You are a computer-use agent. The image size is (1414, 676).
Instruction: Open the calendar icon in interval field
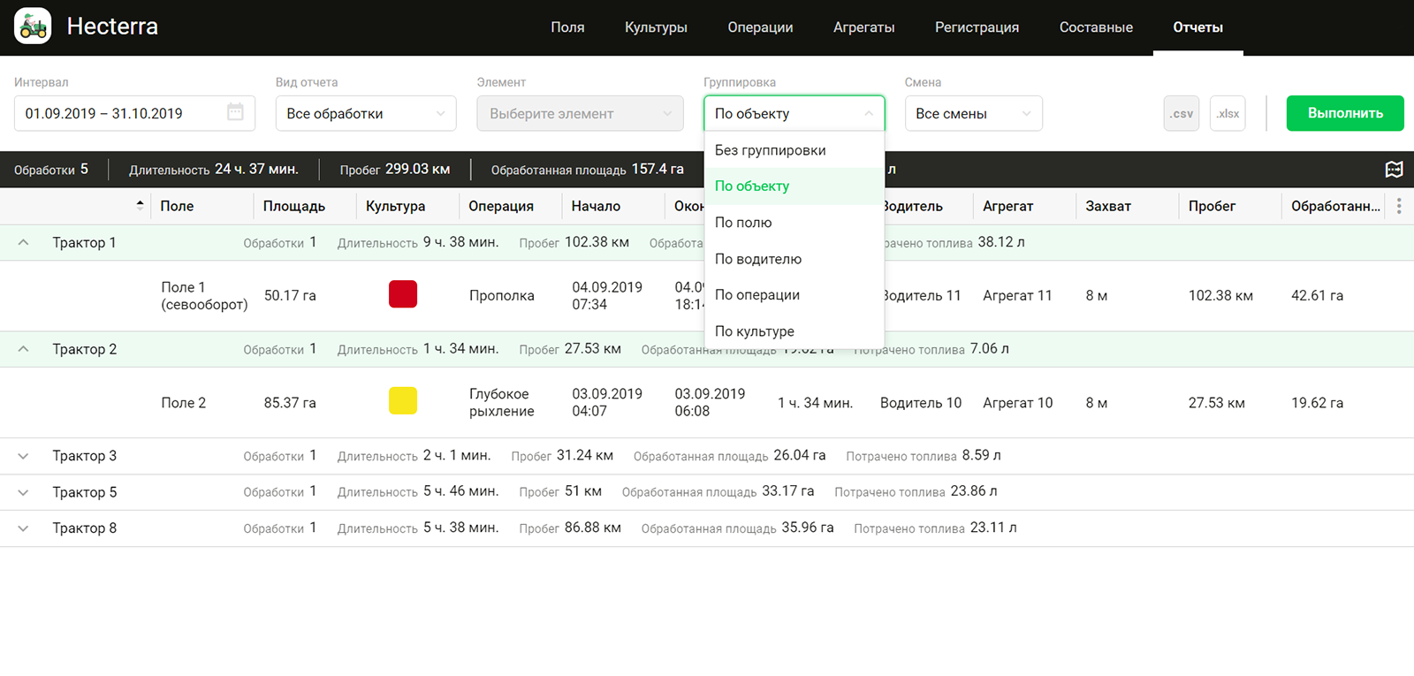[235, 112]
